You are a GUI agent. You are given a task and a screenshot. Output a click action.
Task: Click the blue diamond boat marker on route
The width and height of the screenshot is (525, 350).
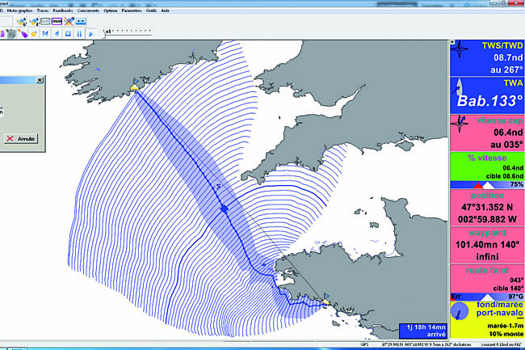point(224,209)
